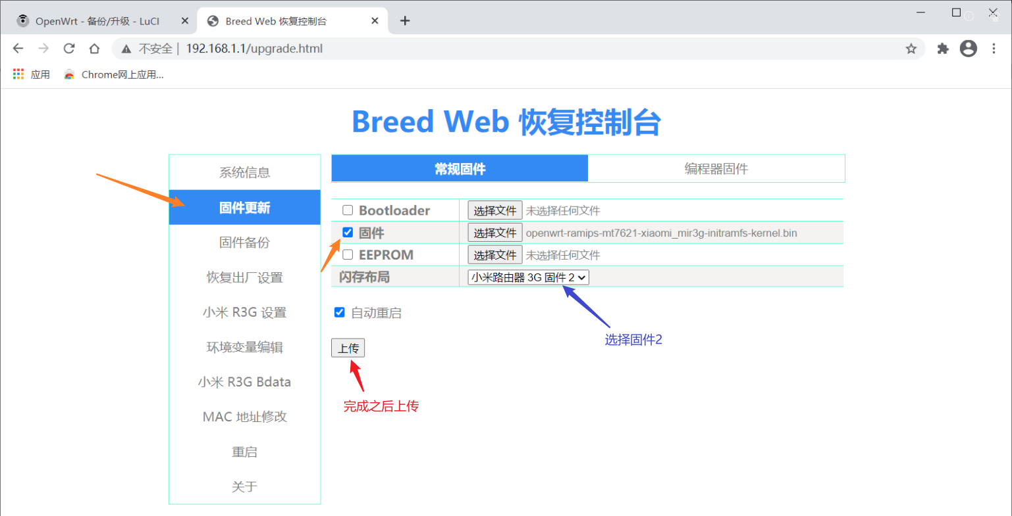The width and height of the screenshot is (1012, 516).
Task: Uncheck the 固件 checkbox
Action: [348, 232]
